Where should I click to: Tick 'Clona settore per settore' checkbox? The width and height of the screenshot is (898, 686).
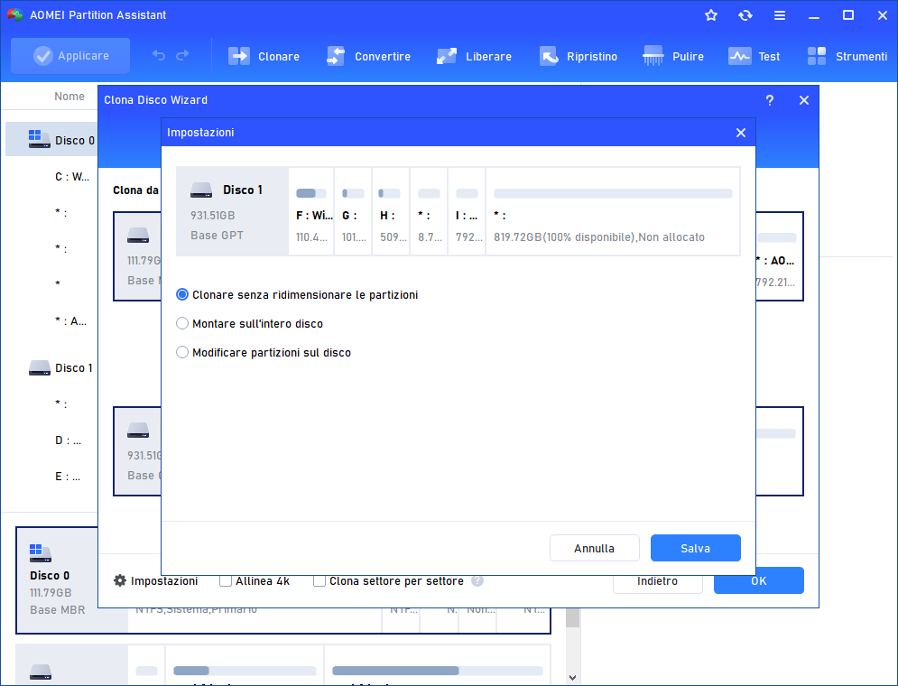coord(319,580)
